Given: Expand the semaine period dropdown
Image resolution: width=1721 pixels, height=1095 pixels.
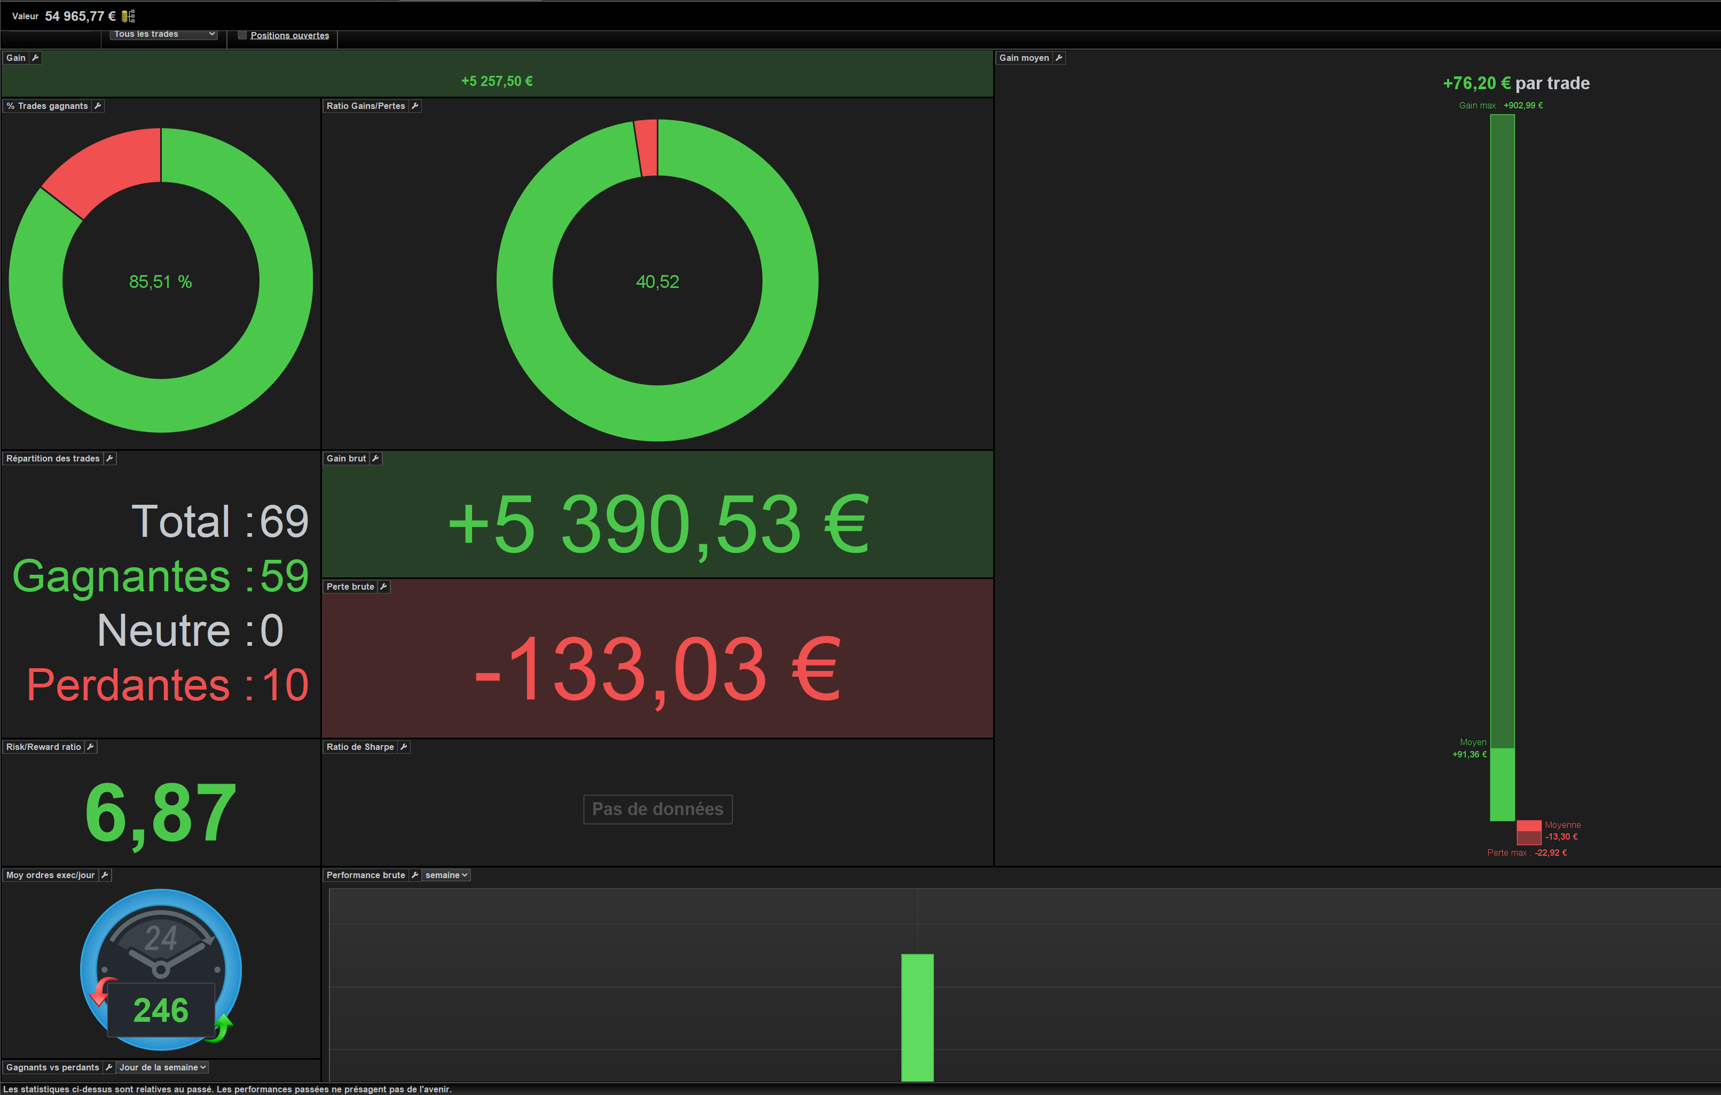Looking at the screenshot, I should click(446, 875).
